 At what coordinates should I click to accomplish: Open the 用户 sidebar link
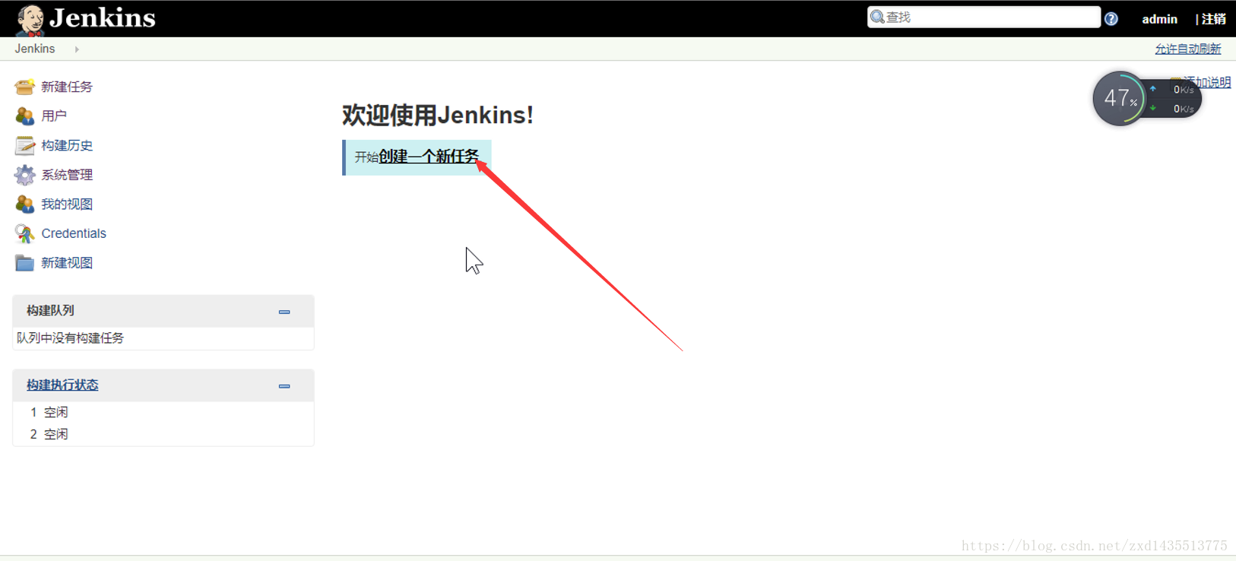tap(54, 116)
